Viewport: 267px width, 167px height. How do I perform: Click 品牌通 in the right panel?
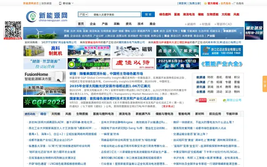(201, 82)
